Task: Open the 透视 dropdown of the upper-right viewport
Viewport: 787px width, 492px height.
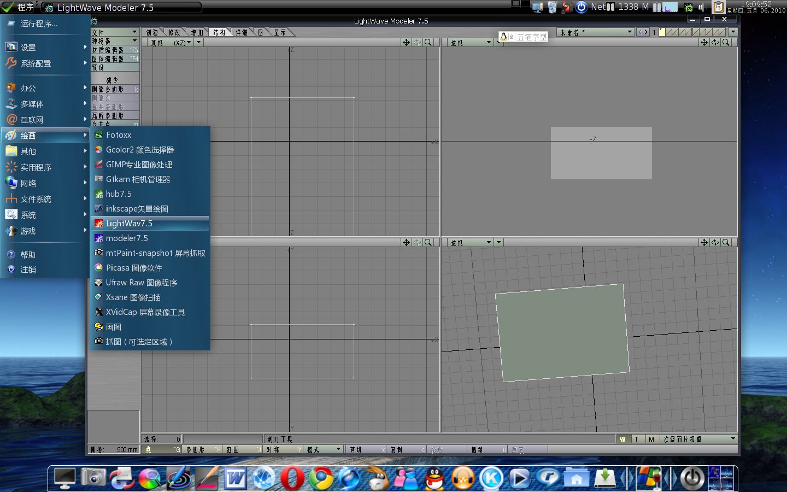Action: 471,42
